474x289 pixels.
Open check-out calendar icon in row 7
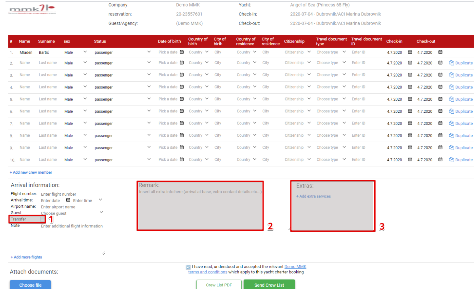pos(440,123)
